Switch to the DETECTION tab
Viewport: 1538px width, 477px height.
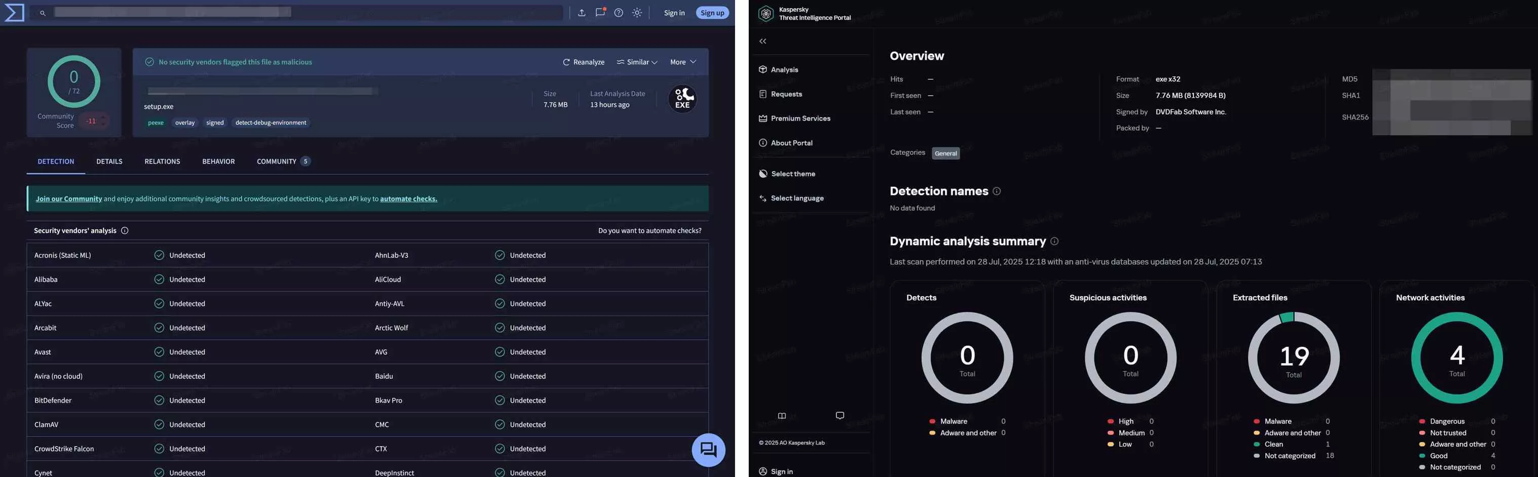pos(56,162)
